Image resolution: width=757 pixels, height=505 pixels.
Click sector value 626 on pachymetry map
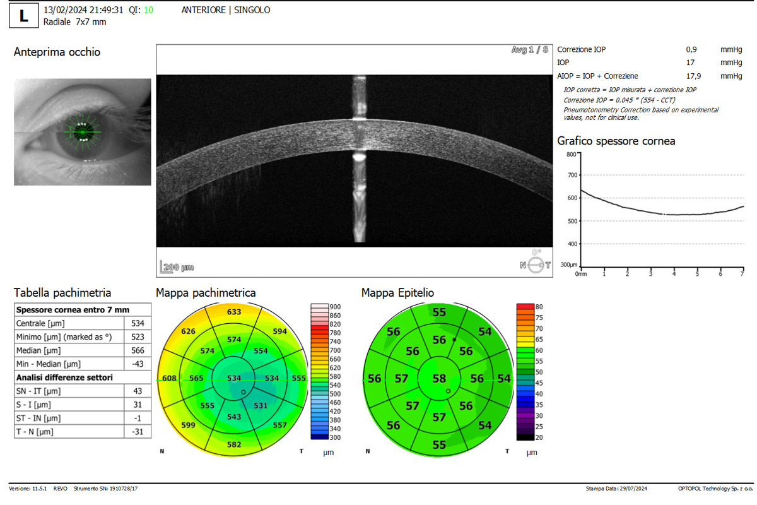click(188, 331)
